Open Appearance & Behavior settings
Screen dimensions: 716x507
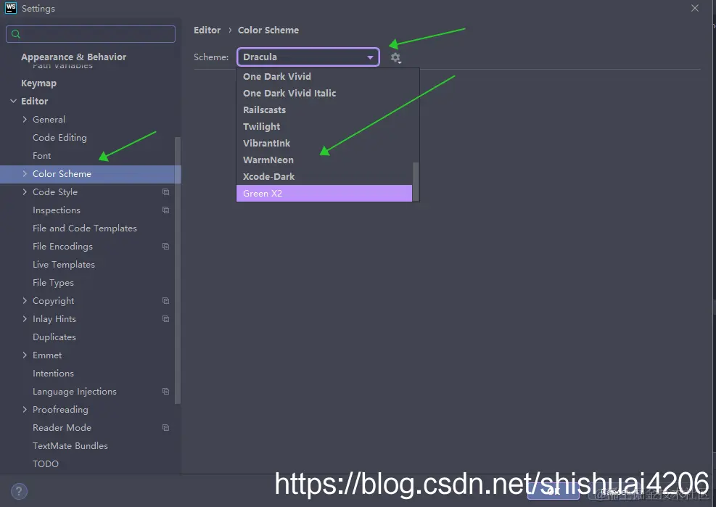pyautogui.click(x=73, y=57)
